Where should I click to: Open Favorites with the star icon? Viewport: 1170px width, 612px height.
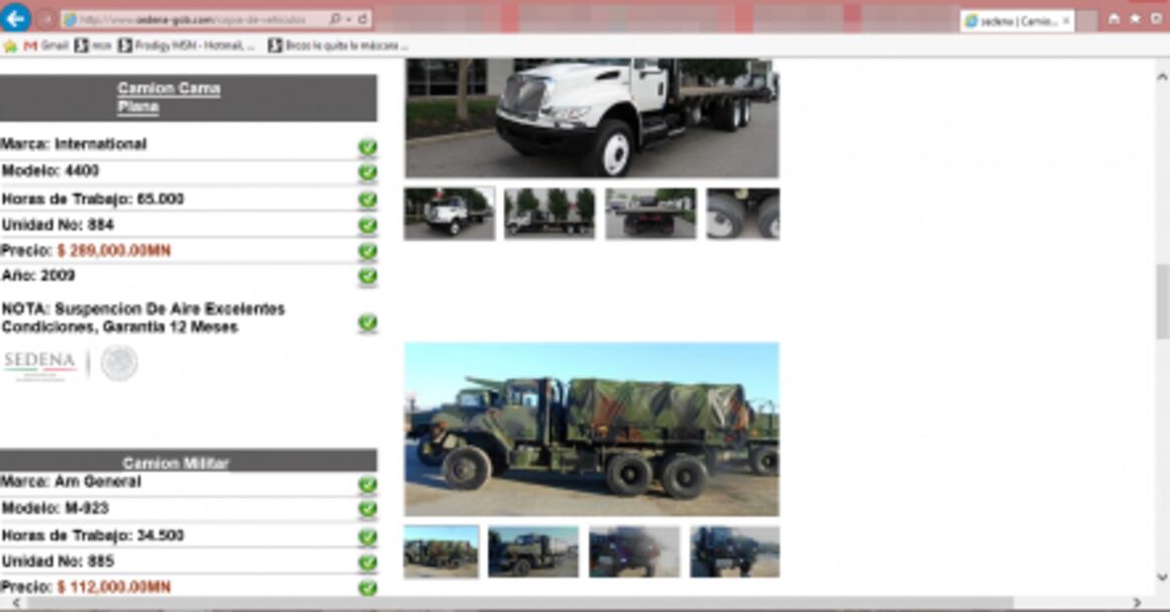(x=1134, y=19)
